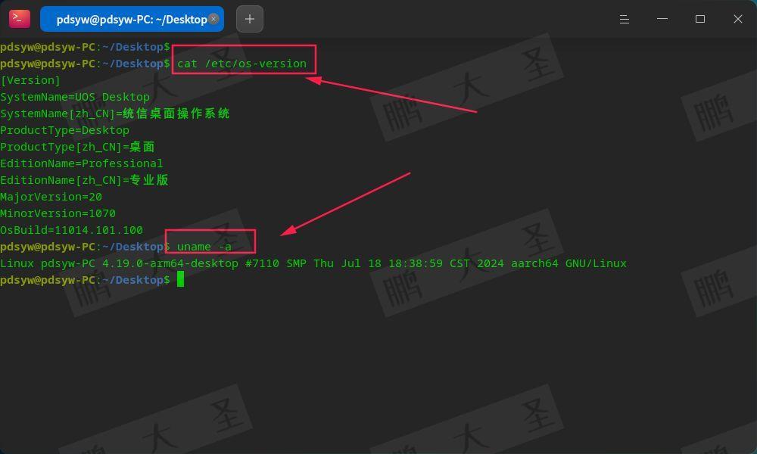Click the '4.19.0-arm64-desktop' kernel version text
Image resolution: width=757 pixels, height=454 pixels.
point(170,263)
